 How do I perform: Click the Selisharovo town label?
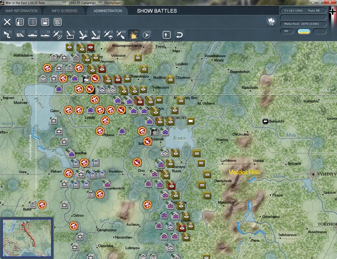pyautogui.click(x=287, y=235)
